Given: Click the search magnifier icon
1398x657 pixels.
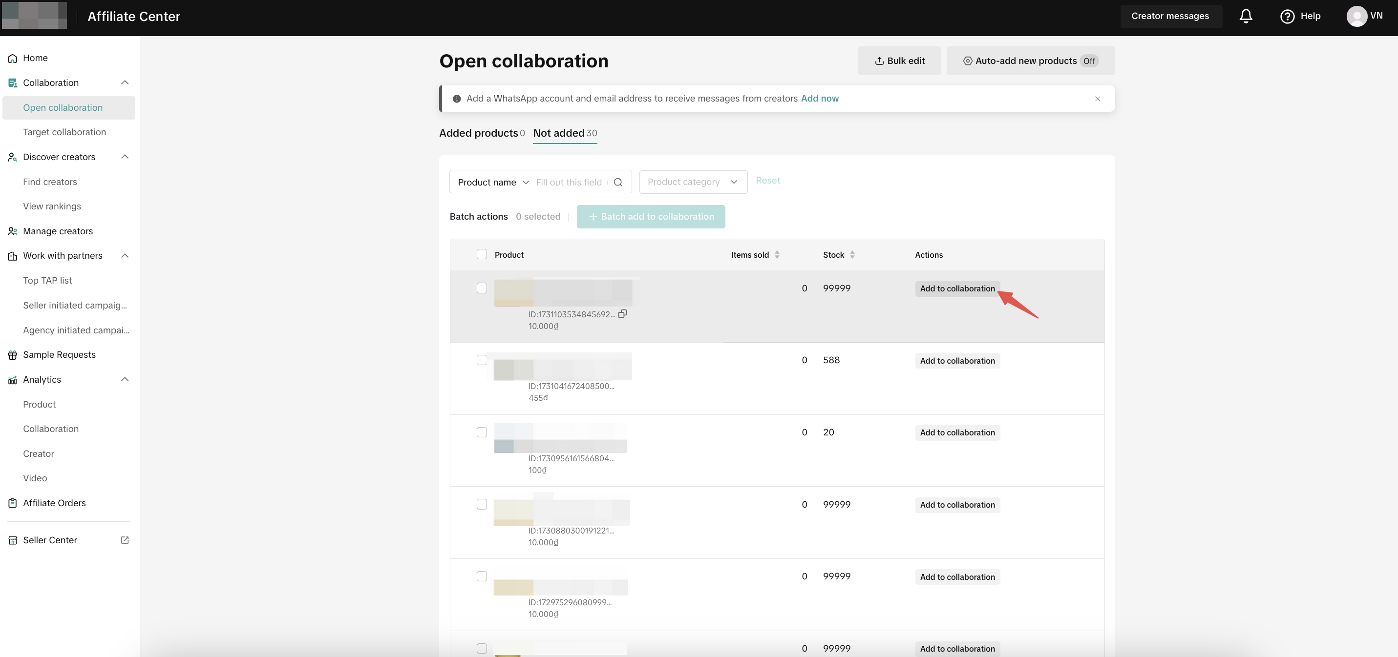Looking at the screenshot, I should (x=617, y=182).
